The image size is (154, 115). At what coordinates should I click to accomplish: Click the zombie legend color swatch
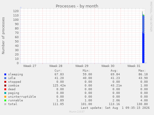coord(5,86)
